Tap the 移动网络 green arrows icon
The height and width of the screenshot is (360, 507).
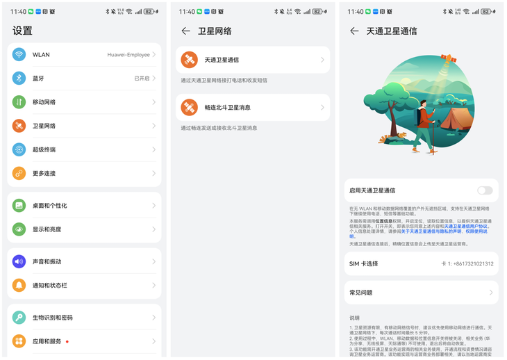(x=19, y=102)
